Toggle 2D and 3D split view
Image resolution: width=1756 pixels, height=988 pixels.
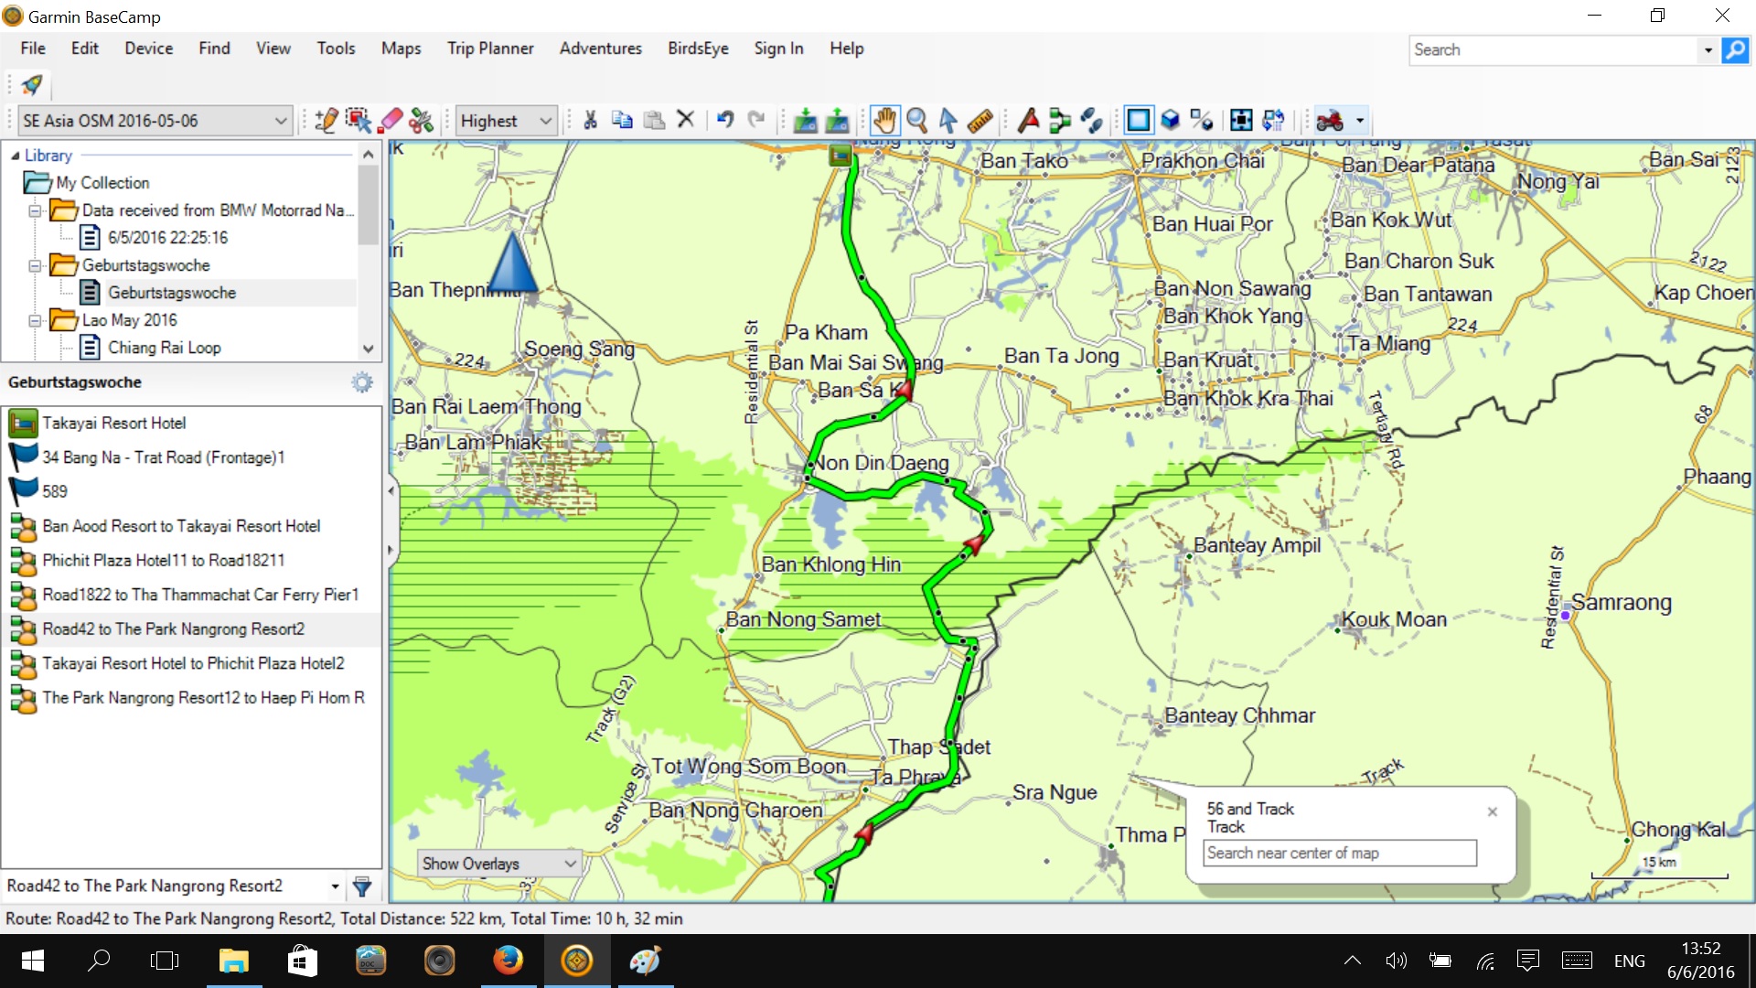point(1202,120)
